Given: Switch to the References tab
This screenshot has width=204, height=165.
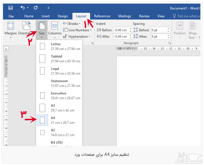Looking at the screenshot, I should pos(102,16).
